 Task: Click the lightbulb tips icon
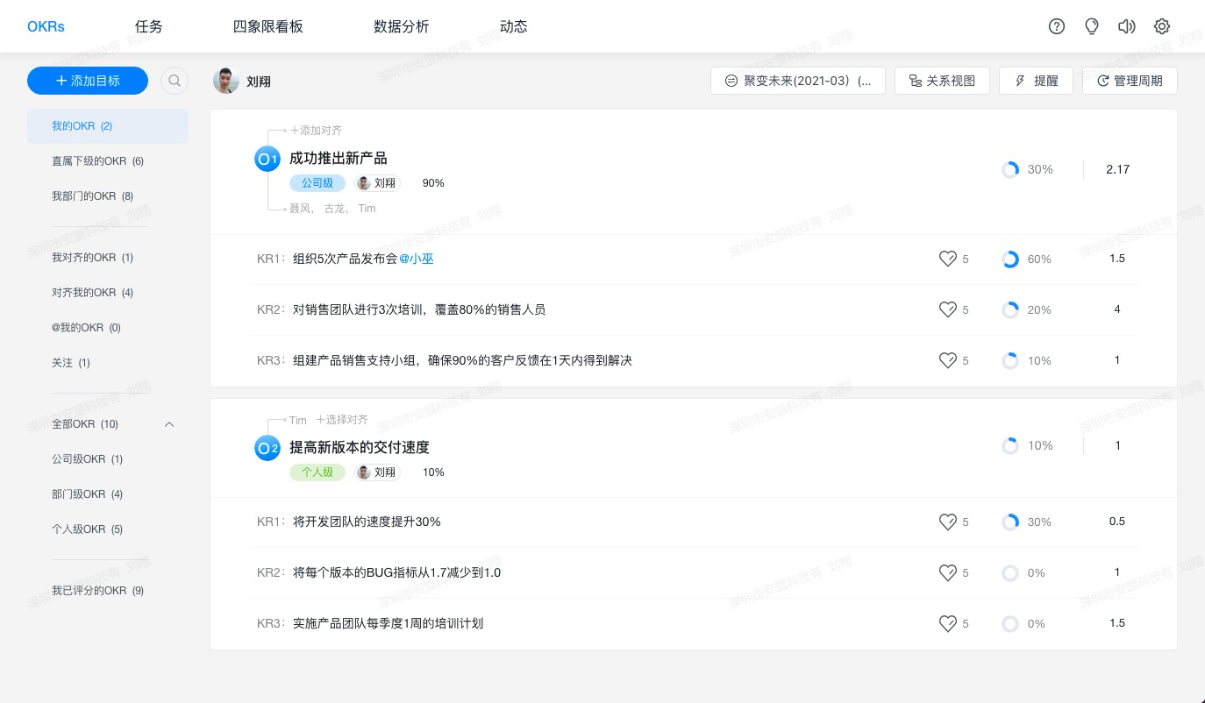[1092, 26]
